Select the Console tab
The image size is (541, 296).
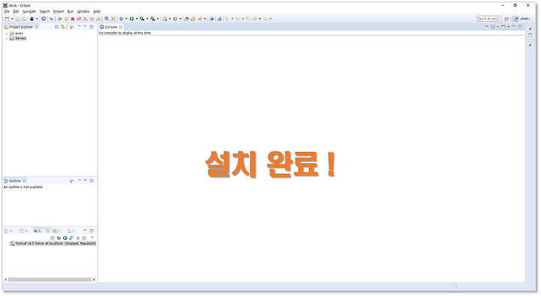click(x=111, y=27)
